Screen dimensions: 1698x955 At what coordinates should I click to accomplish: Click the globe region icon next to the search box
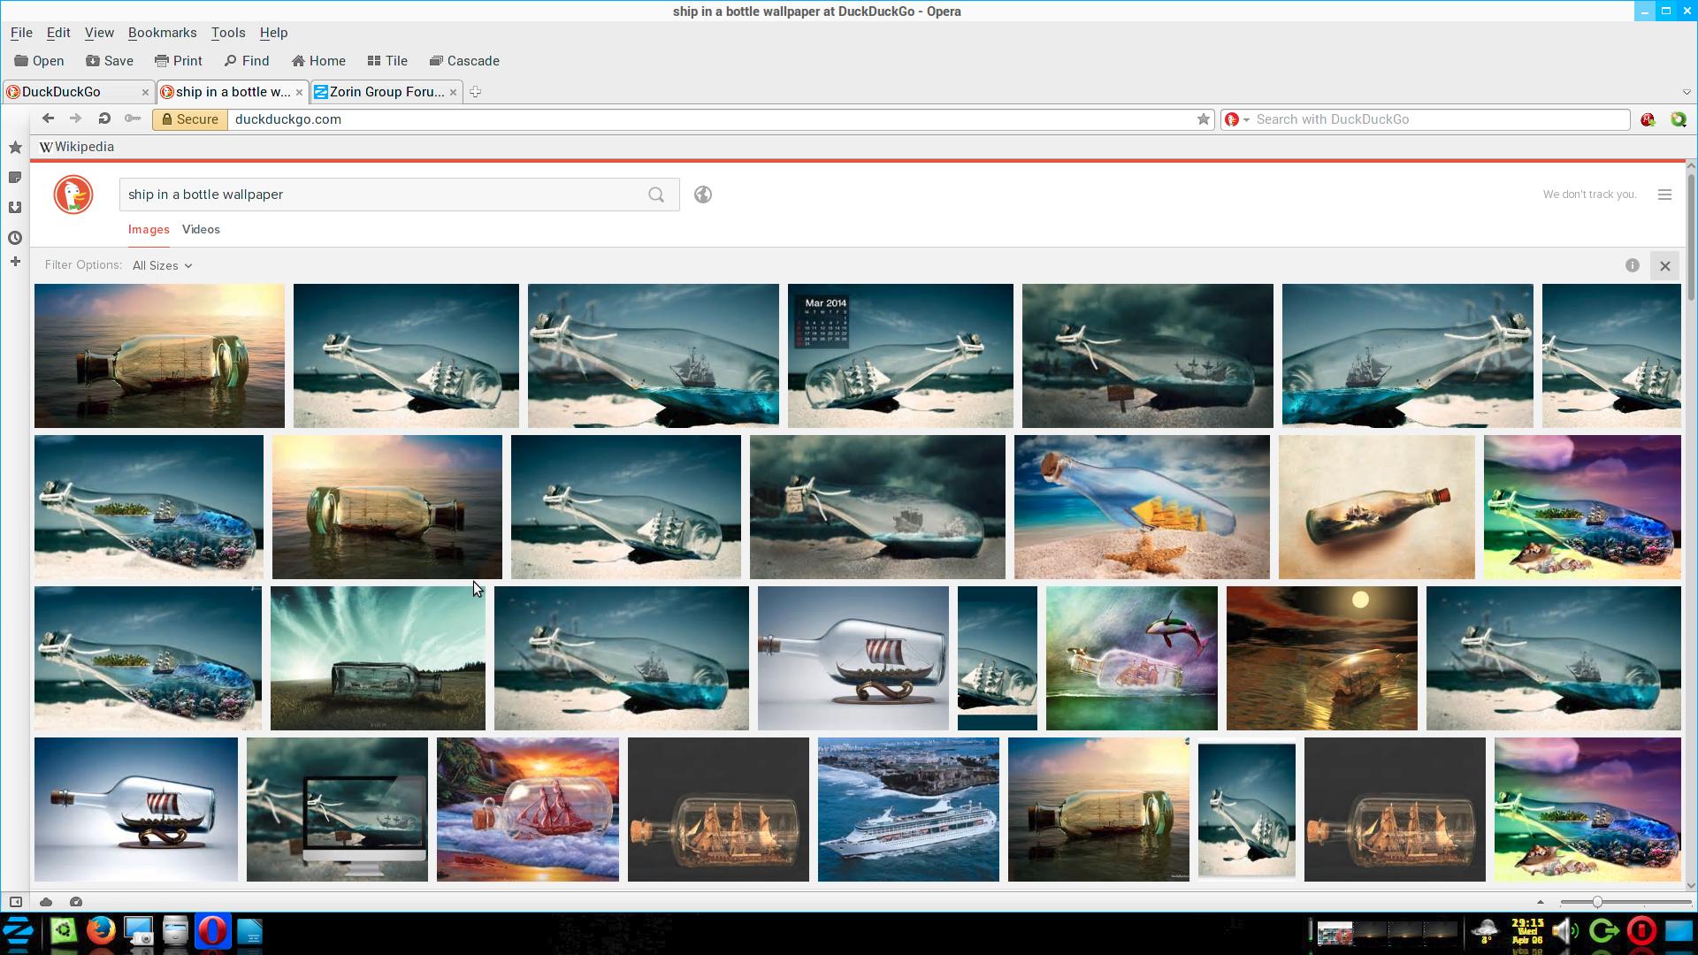tap(703, 195)
